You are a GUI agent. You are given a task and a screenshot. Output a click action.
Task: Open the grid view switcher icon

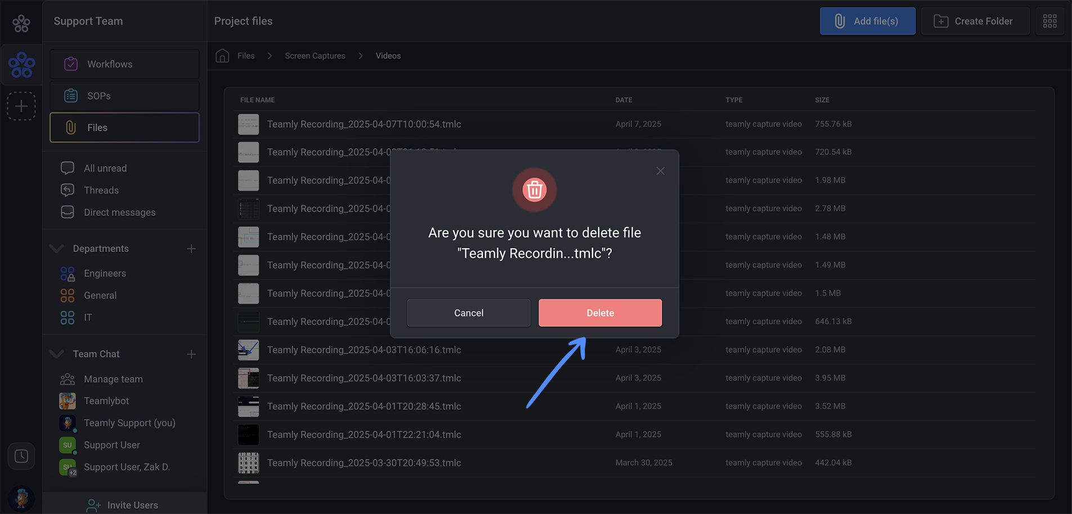(1050, 21)
